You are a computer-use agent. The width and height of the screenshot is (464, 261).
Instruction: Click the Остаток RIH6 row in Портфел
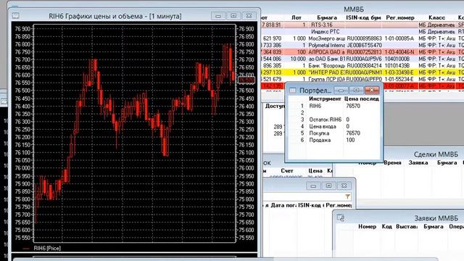tap(334, 120)
